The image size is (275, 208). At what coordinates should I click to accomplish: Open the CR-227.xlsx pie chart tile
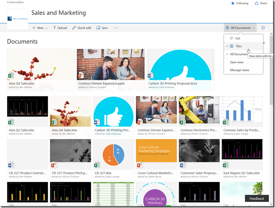click(x=113, y=155)
